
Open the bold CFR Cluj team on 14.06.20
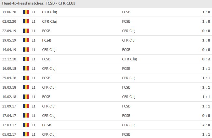[x=50, y=12]
